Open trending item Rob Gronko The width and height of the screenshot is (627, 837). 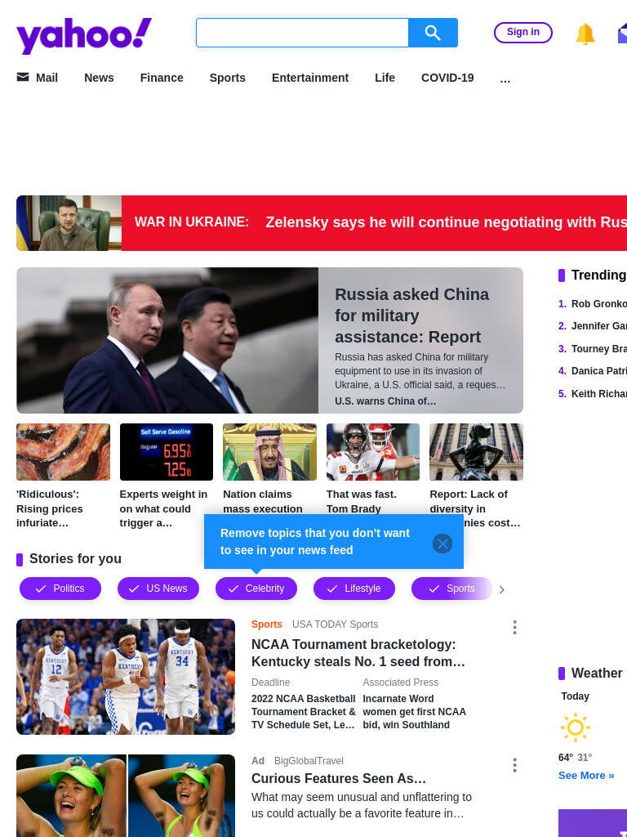click(x=598, y=304)
